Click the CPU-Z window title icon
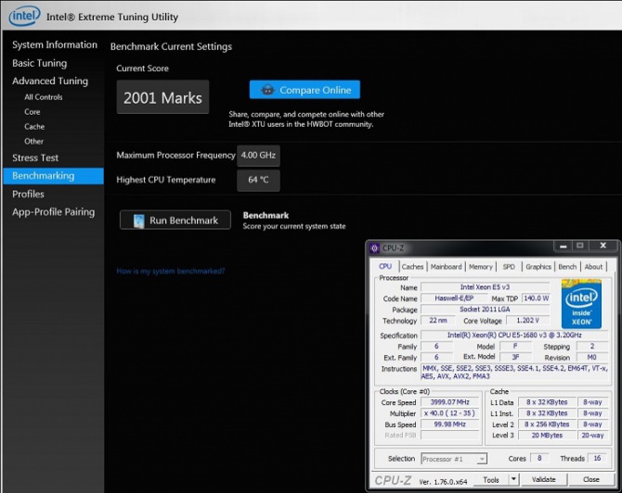Image resolution: width=622 pixels, height=493 pixels. point(374,248)
